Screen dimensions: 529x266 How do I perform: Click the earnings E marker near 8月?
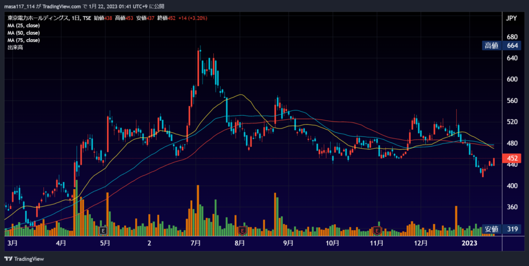click(x=242, y=231)
